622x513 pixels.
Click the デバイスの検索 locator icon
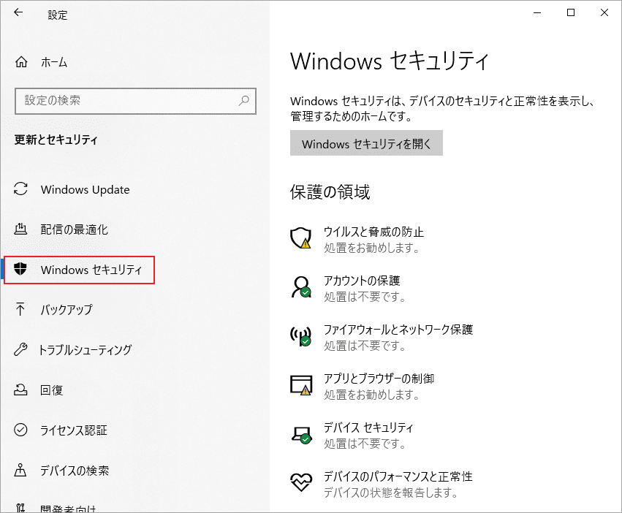[20, 470]
